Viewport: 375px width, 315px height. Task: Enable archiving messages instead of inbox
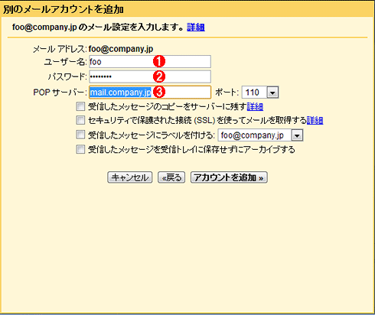point(80,149)
